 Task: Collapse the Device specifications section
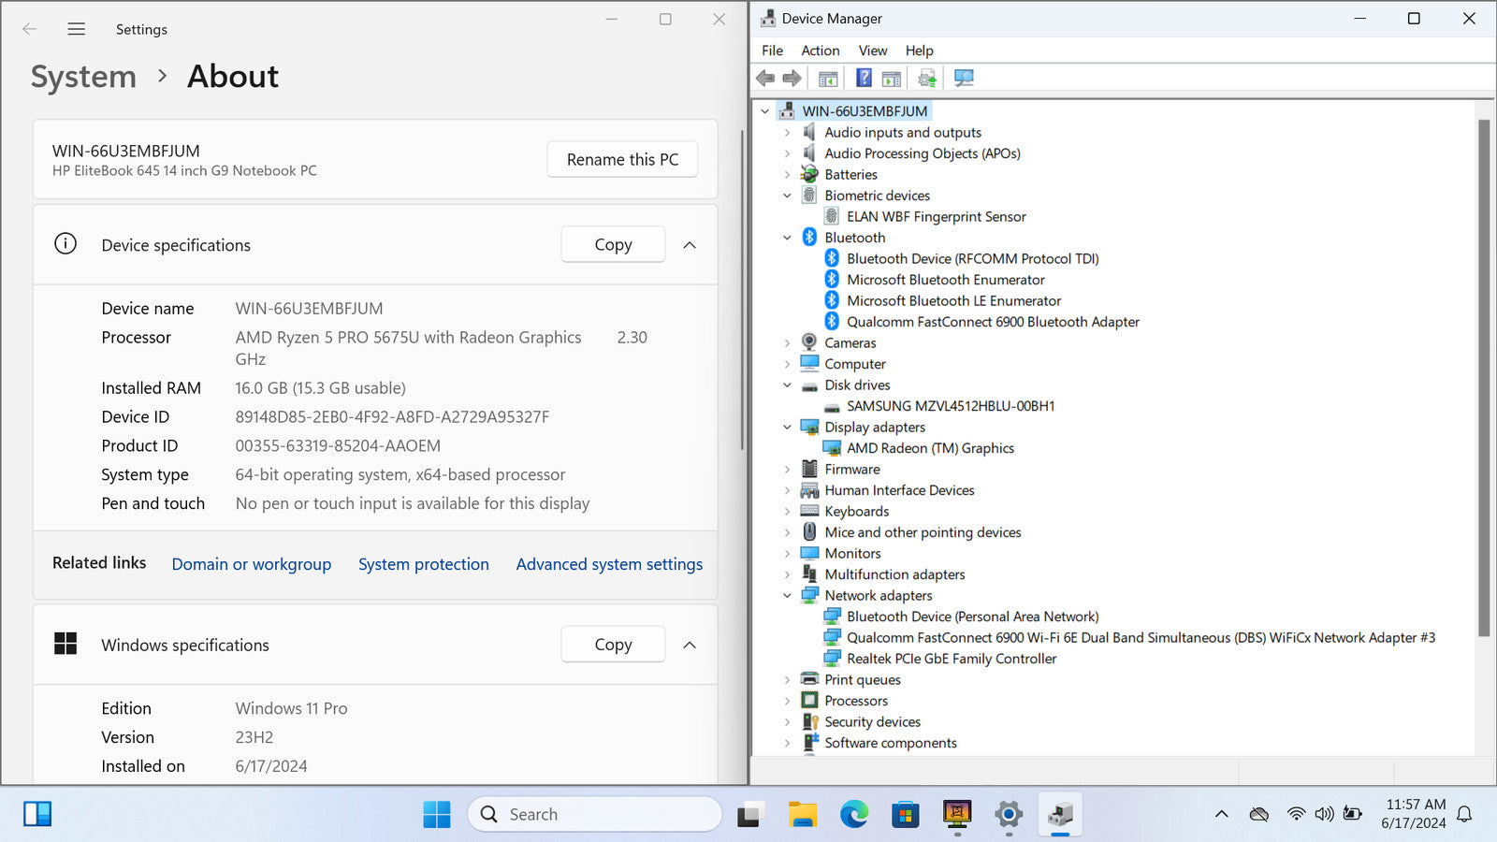690,245
